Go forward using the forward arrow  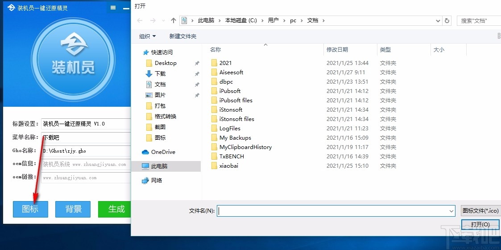[153, 20]
